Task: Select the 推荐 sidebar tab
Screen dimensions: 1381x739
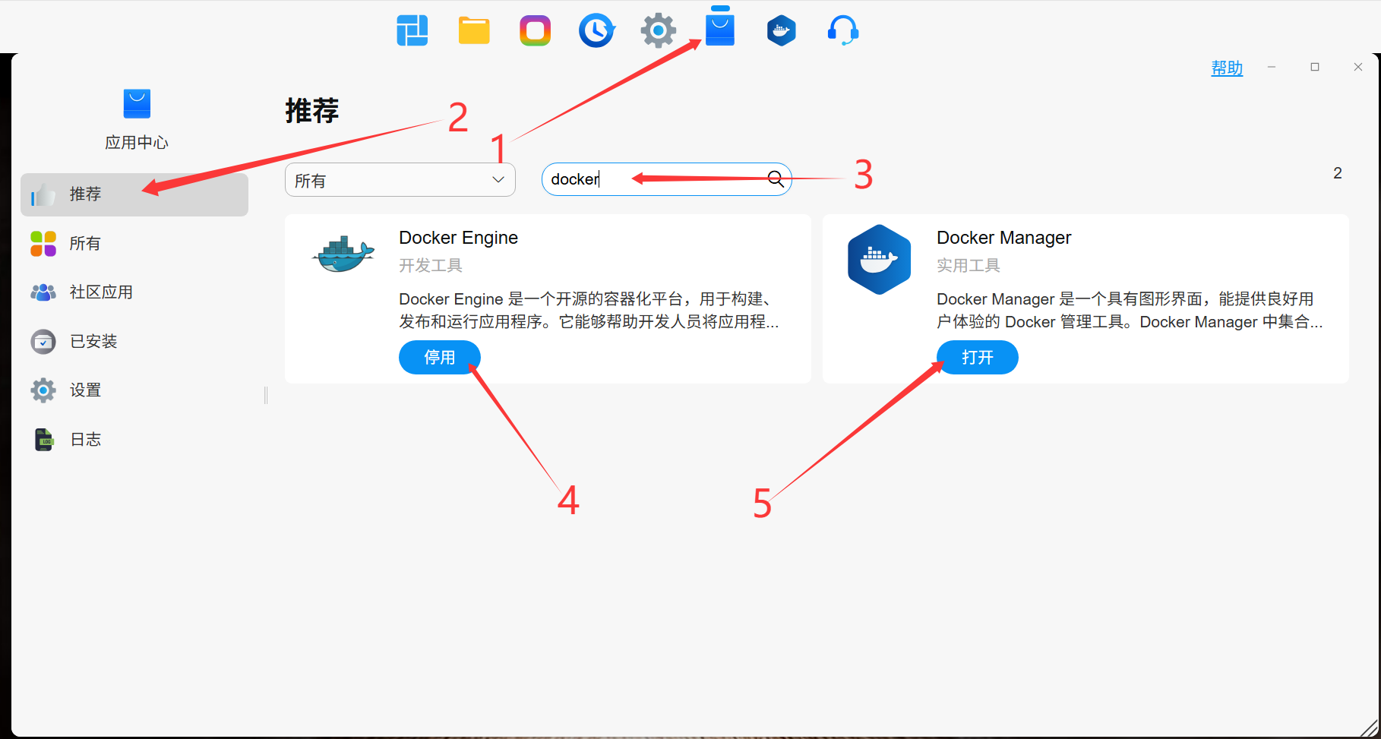Action: 134,194
